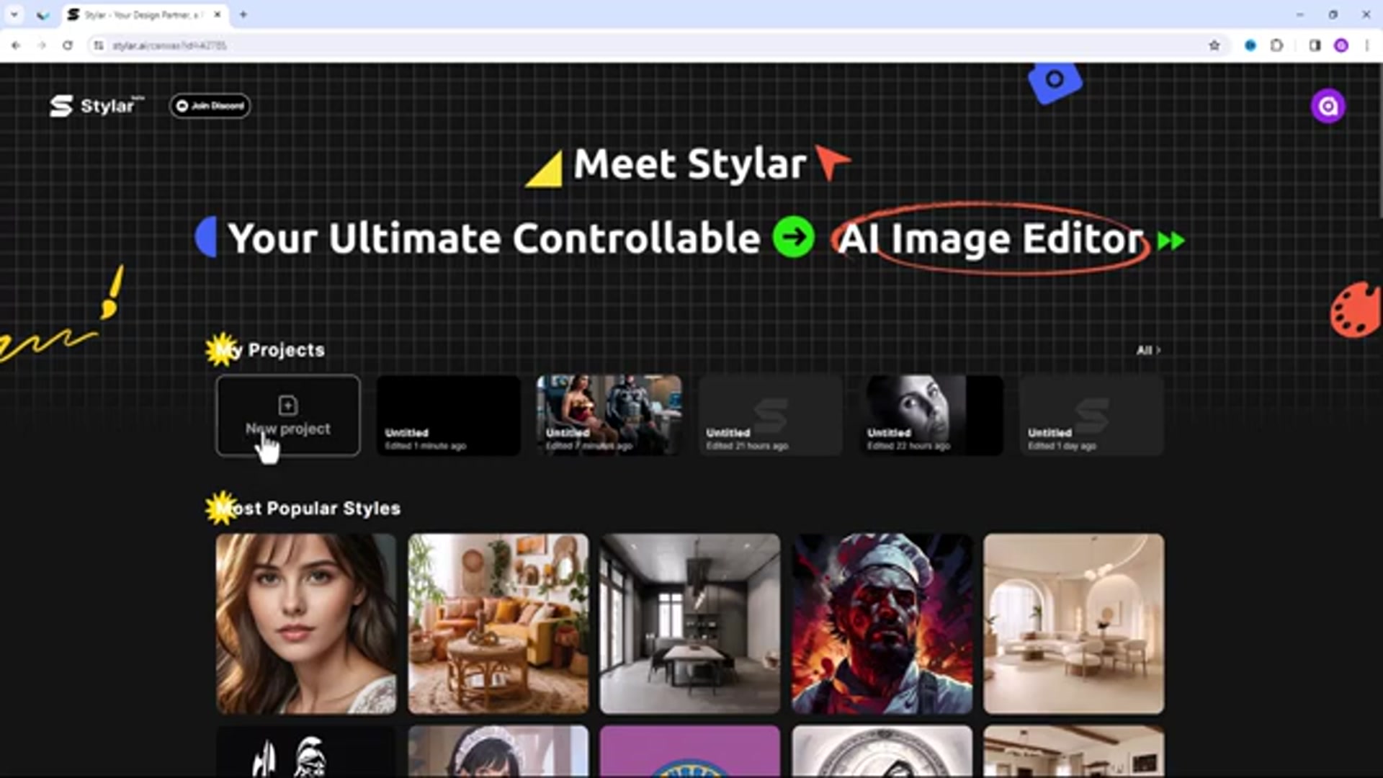View All projects link
The height and width of the screenshot is (778, 1383).
coord(1148,350)
